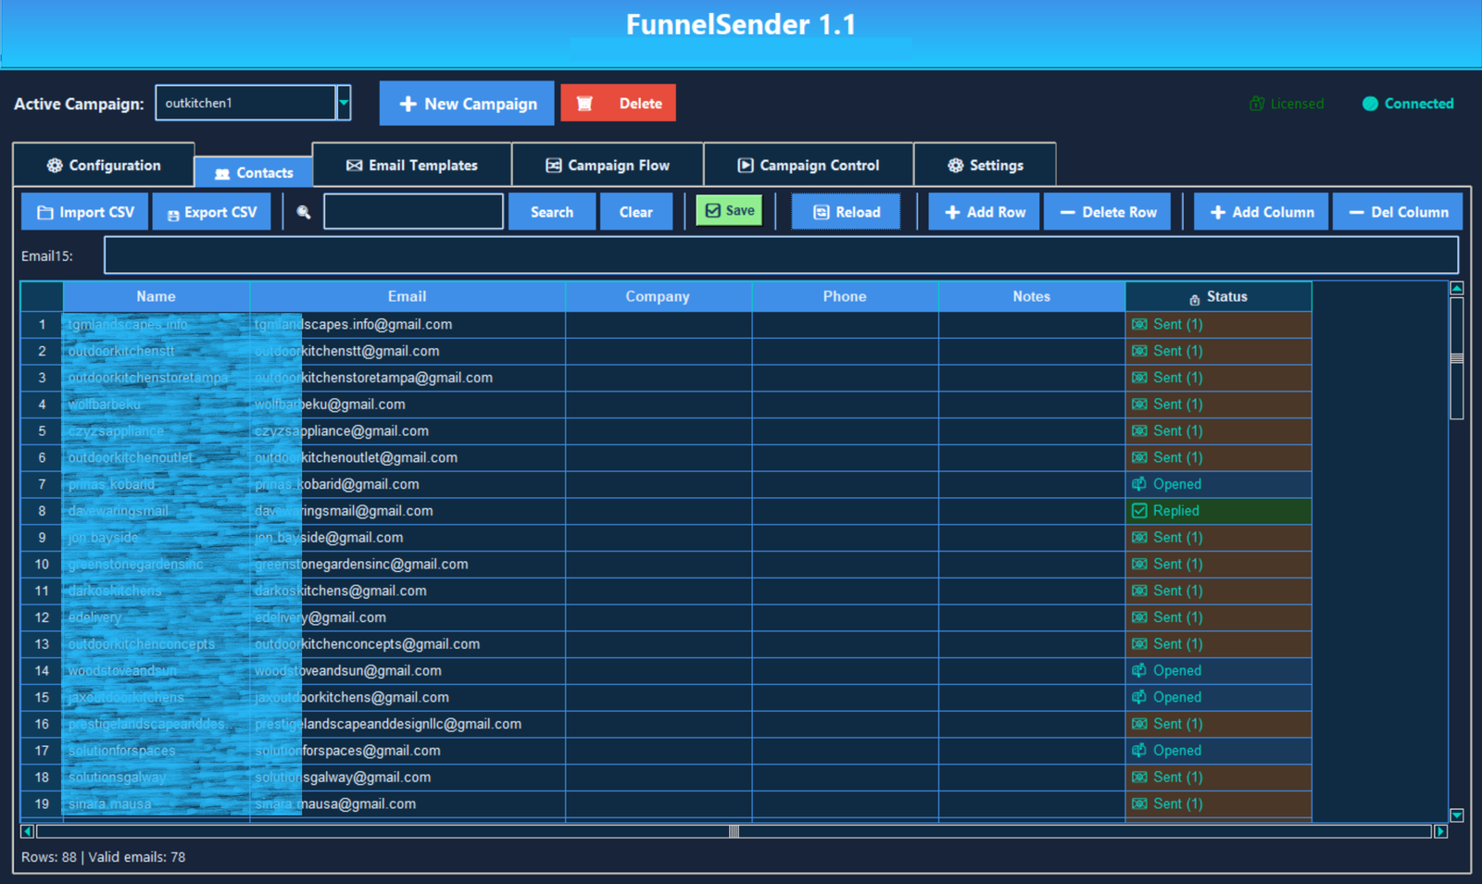Click the Sent envelope icon on row 1
1482x884 pixels.
(x=1139, y=324)
